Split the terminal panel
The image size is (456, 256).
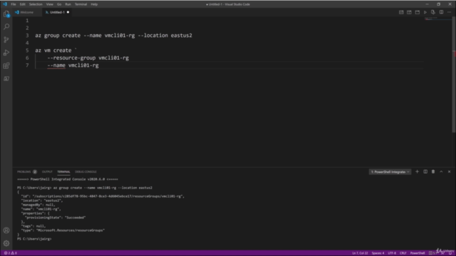tap(425, 172)
